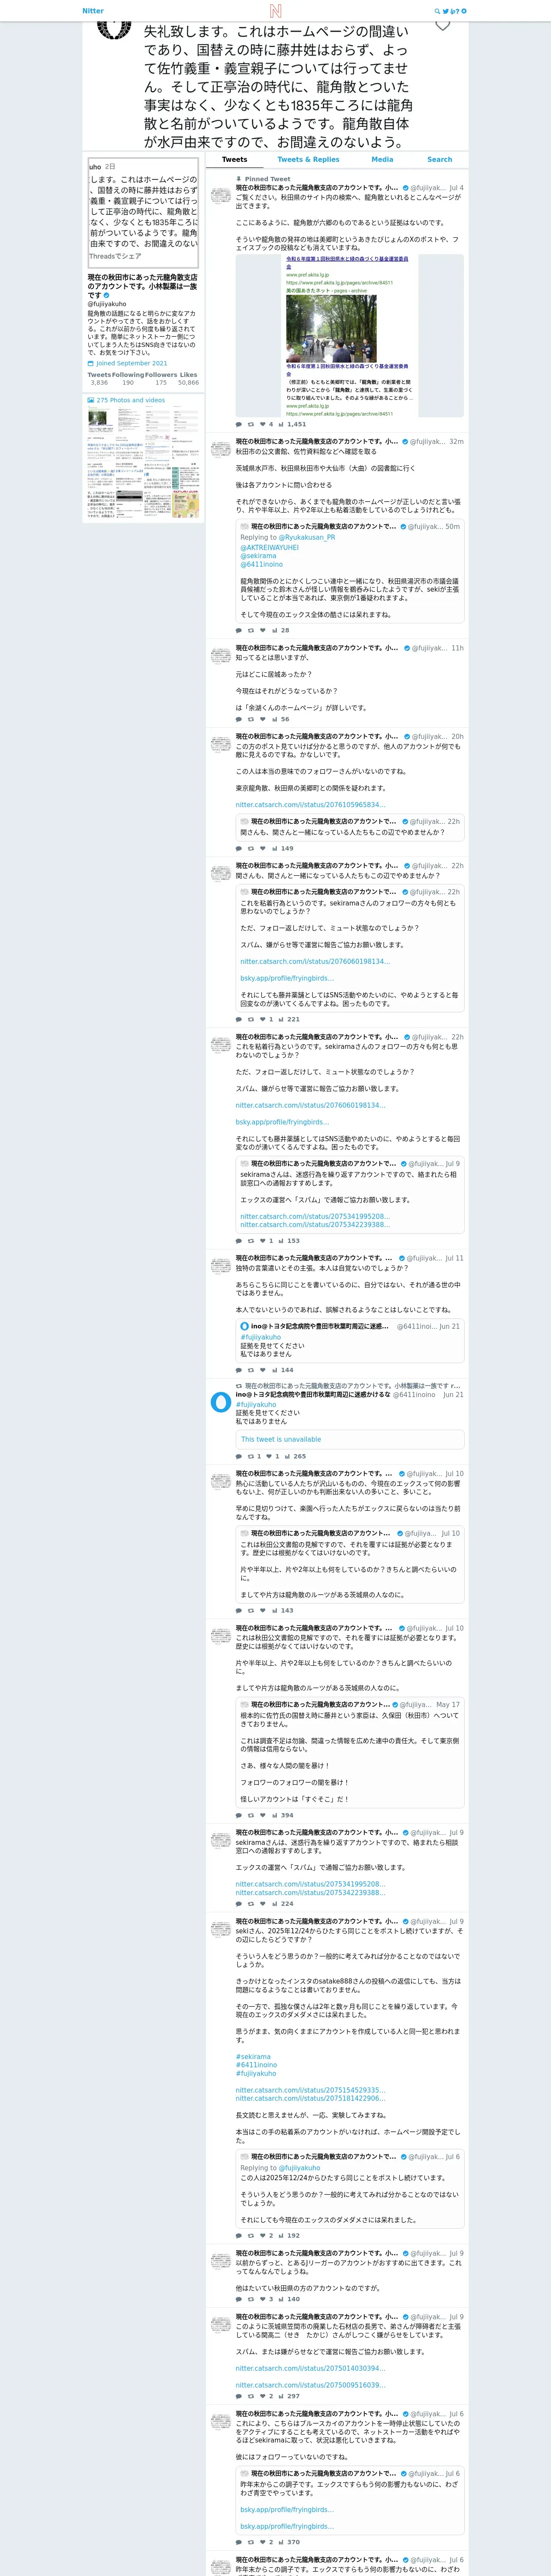Click heart icon on tweet with 28 views
Viewport: 551px width, 2576px height.
[262, 631]
